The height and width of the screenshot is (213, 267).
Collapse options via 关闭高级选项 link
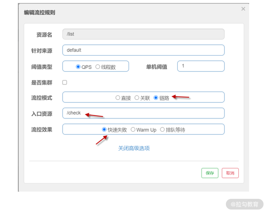click(134, 148)
